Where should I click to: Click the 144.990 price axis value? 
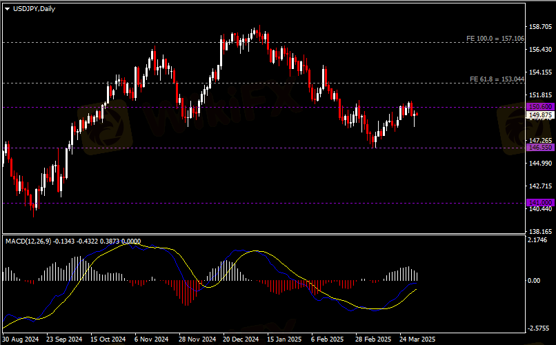pos(540,164)
